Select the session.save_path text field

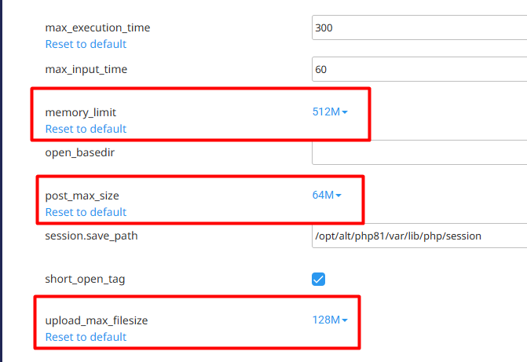point(419,236)
